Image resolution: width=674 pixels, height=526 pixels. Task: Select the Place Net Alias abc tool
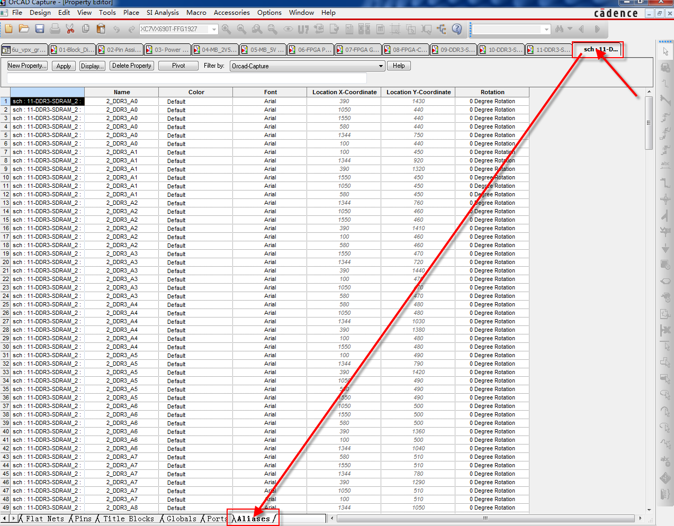pos(666,165)
